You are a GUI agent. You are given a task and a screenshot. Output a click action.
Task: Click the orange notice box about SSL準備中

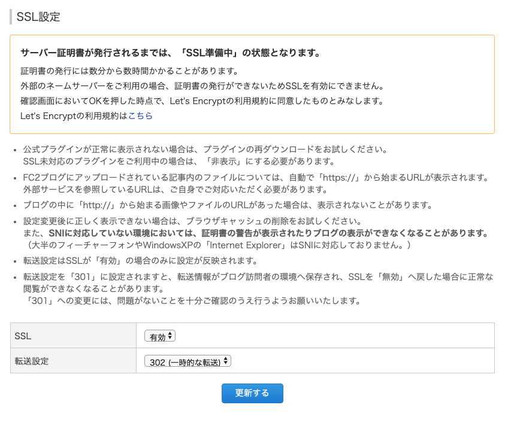(252, 84)
